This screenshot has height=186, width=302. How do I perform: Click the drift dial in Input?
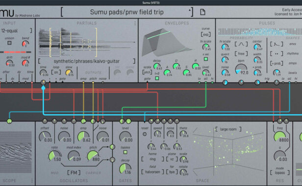tap(9, 63)
